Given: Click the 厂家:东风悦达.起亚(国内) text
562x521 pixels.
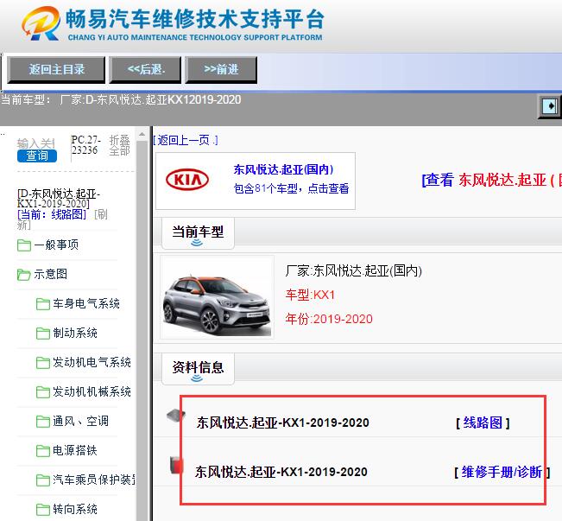Looking at the screenshot, I should pyautogui.click(x=353, y=271).
